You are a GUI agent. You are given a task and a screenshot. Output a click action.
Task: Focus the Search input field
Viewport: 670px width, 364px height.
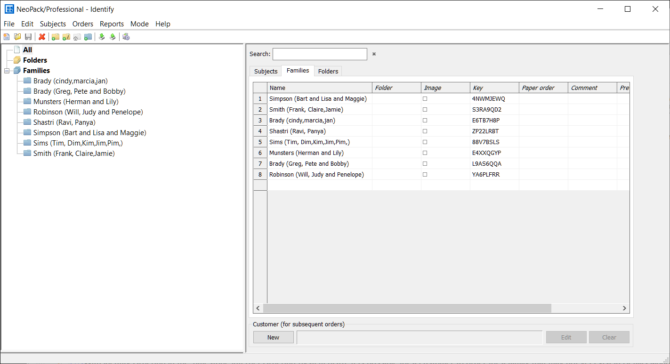pyautogui.click(x=320, y=54)
